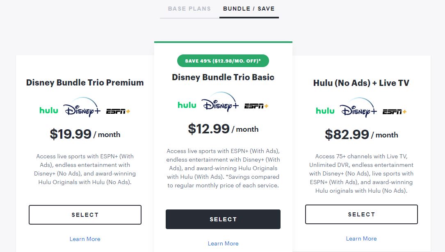Select the hulu logo in Trio Basic card
Viewport: 445px width, 252px height.
(187, 105)
